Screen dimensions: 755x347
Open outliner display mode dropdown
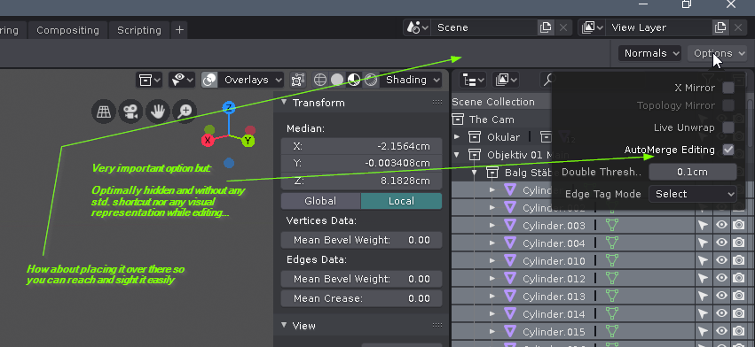point(473,80)
